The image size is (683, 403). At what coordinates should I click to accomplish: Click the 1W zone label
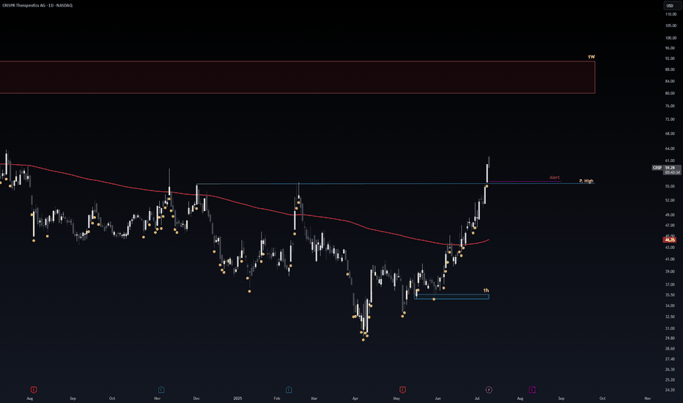pos(591,57)
